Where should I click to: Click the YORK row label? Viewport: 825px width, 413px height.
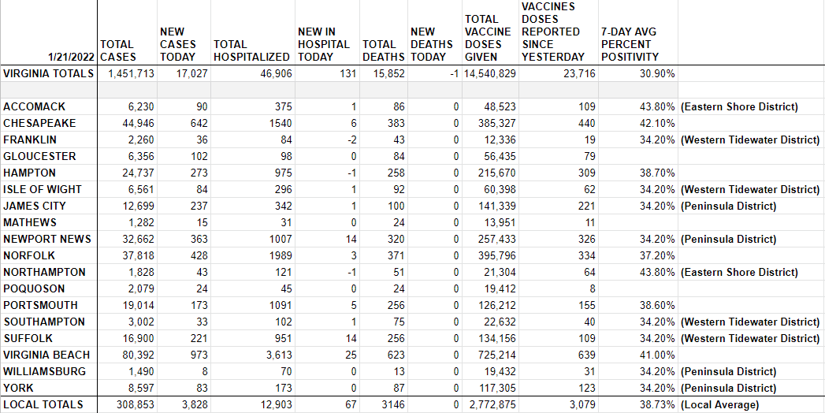pyautogui.click(x=17, y=389)
